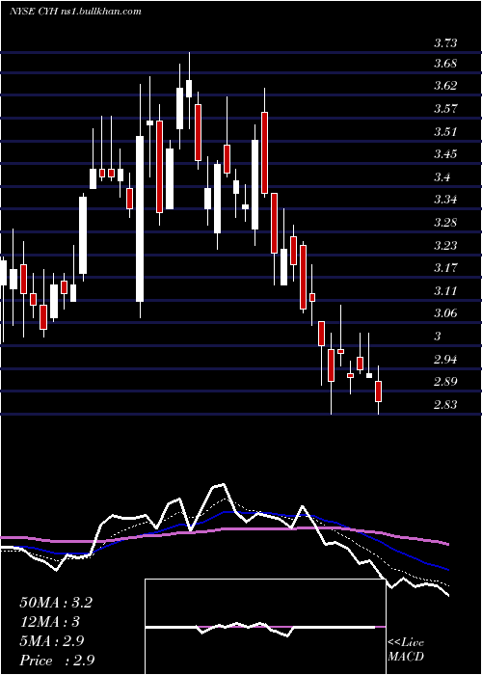Click the 3.68 price axis label
The image size is (482, 675).
pyautogui.click(x=445, y=64)
